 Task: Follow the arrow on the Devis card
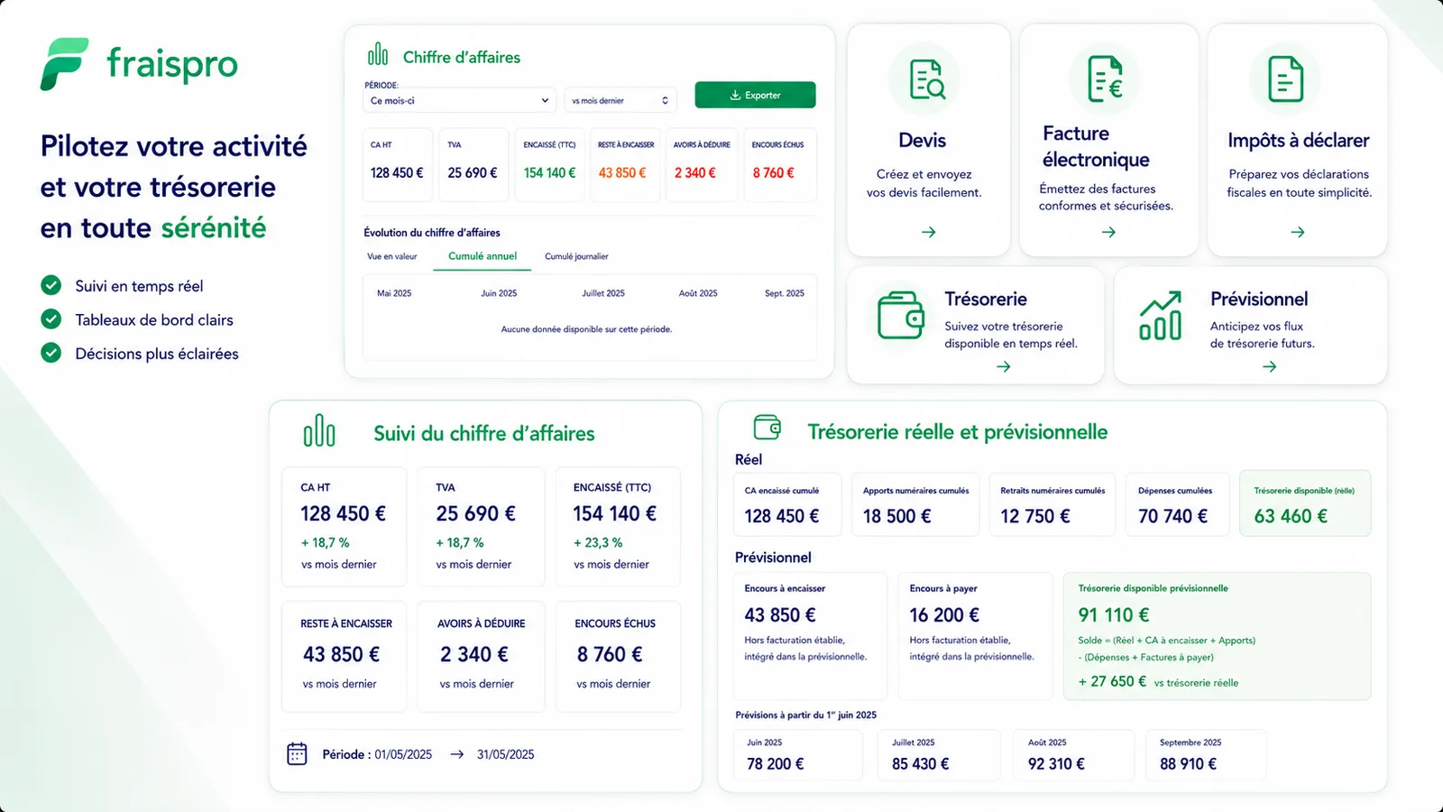pos(928,232)
